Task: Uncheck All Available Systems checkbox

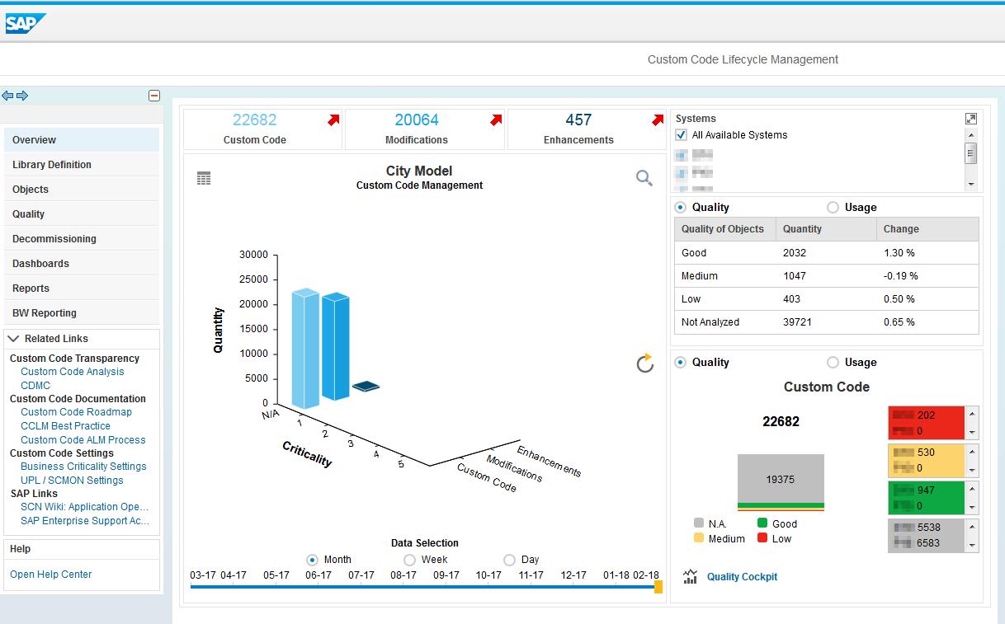Action: (682, 135)
